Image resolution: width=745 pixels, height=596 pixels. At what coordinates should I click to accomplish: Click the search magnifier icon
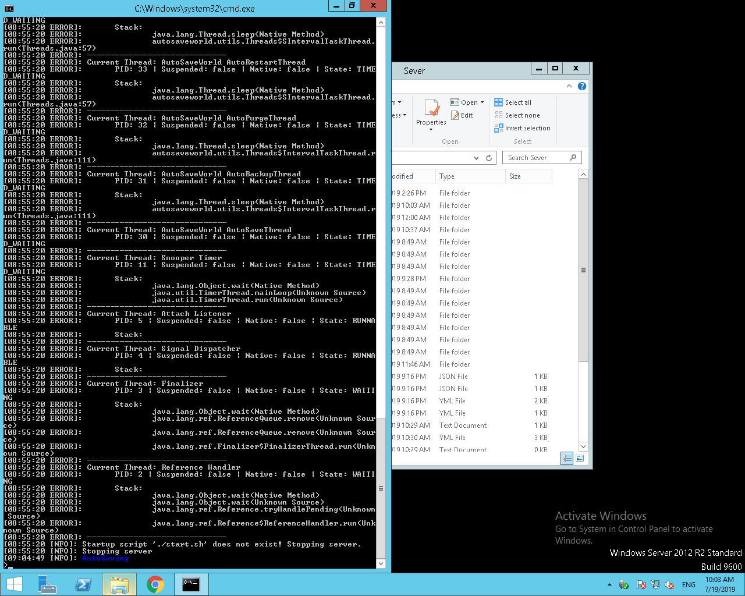(x=573, y=158)
